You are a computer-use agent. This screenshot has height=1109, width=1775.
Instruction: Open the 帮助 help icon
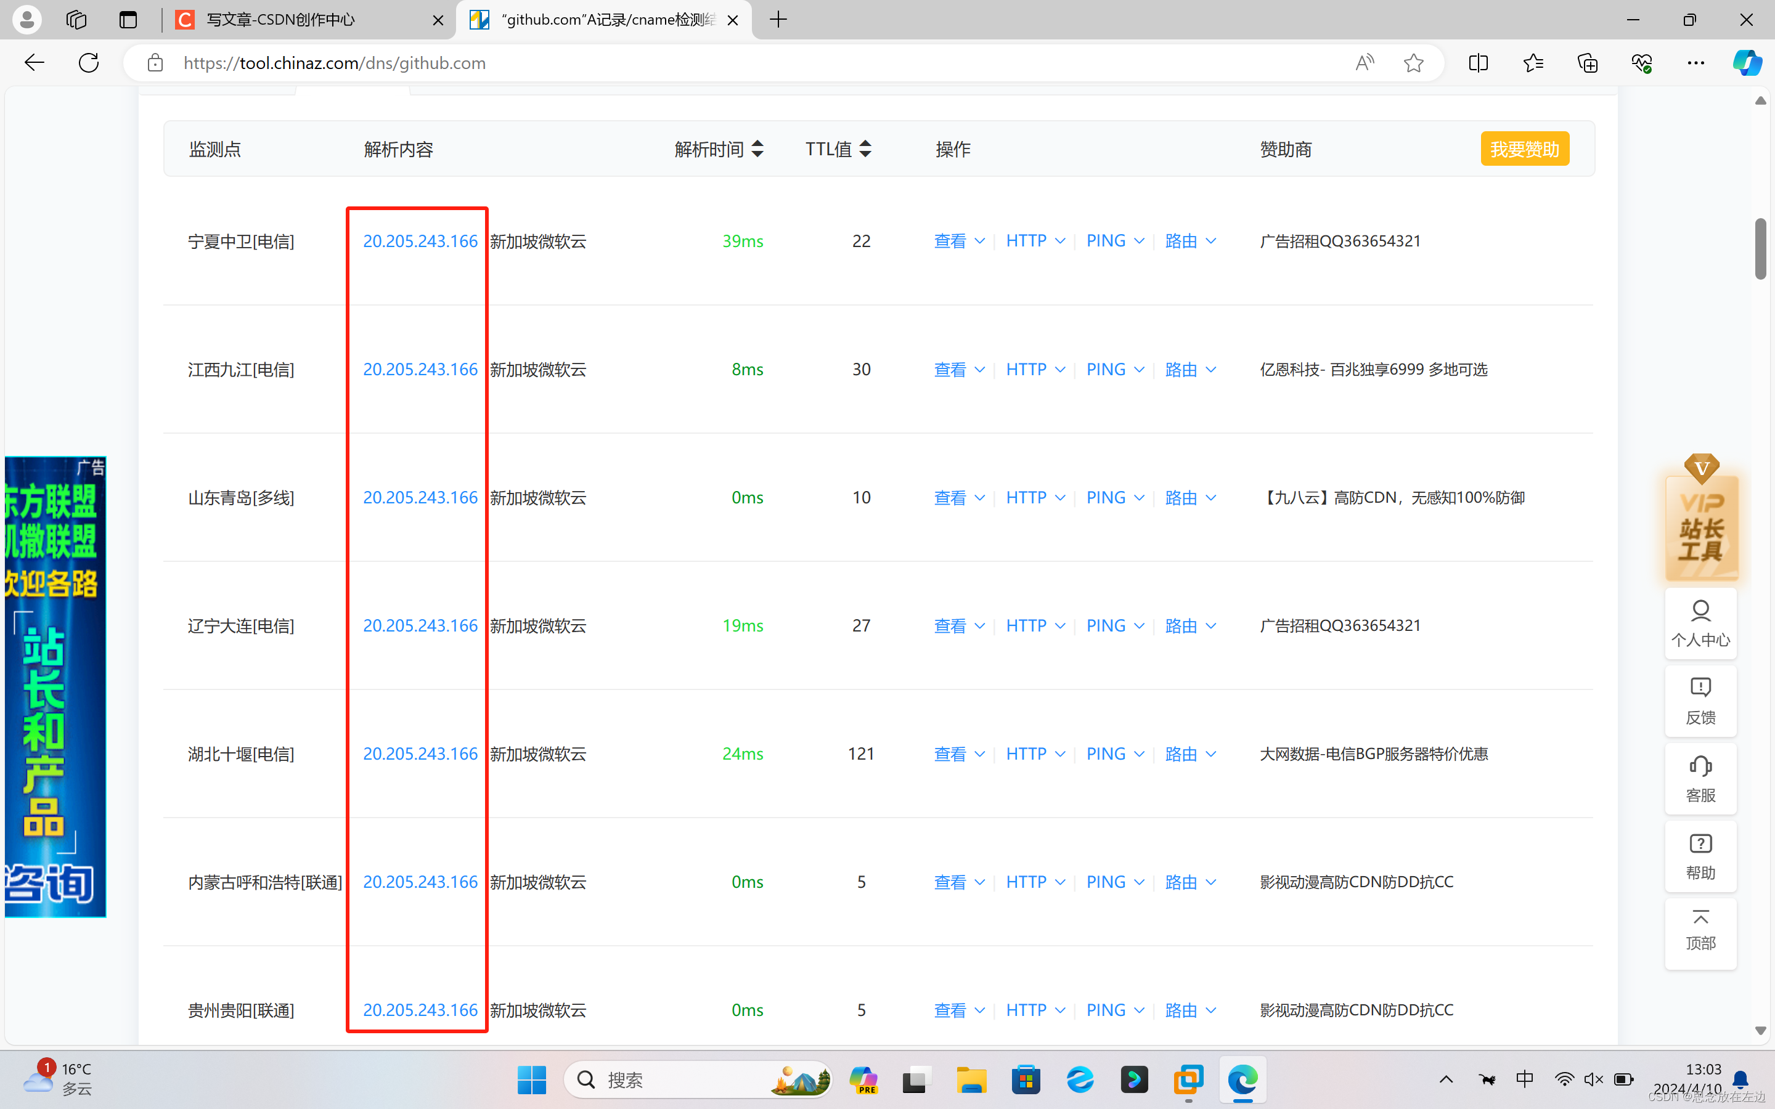1700,856
